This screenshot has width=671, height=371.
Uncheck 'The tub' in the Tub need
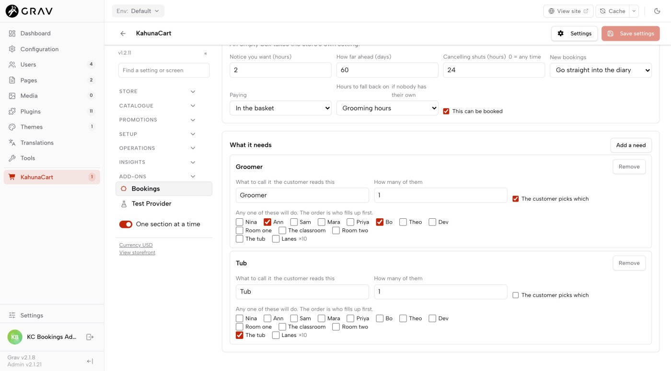240,335
